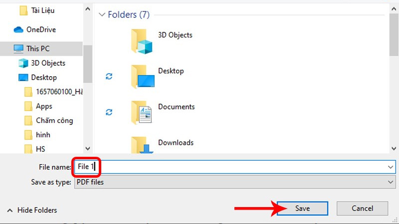Click the Tài Liệu folder icon in sidebar
This screenshot has width=399, height=224.
point(23,10)
